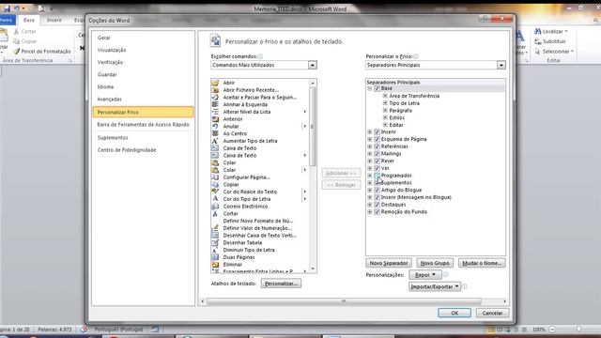601x338 pixels.
Task: Expand the Parágrafo group node
Action: (385, 111)
